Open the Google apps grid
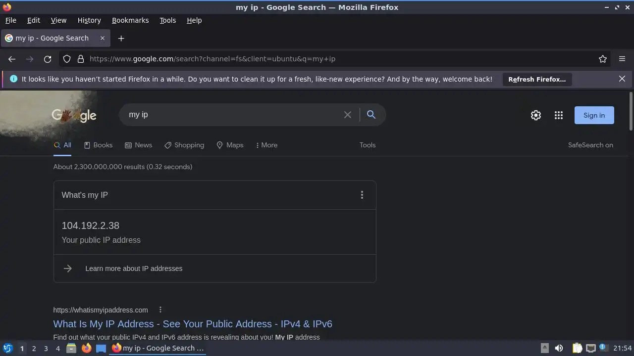The image size is (634, 356). click(559, 115)
